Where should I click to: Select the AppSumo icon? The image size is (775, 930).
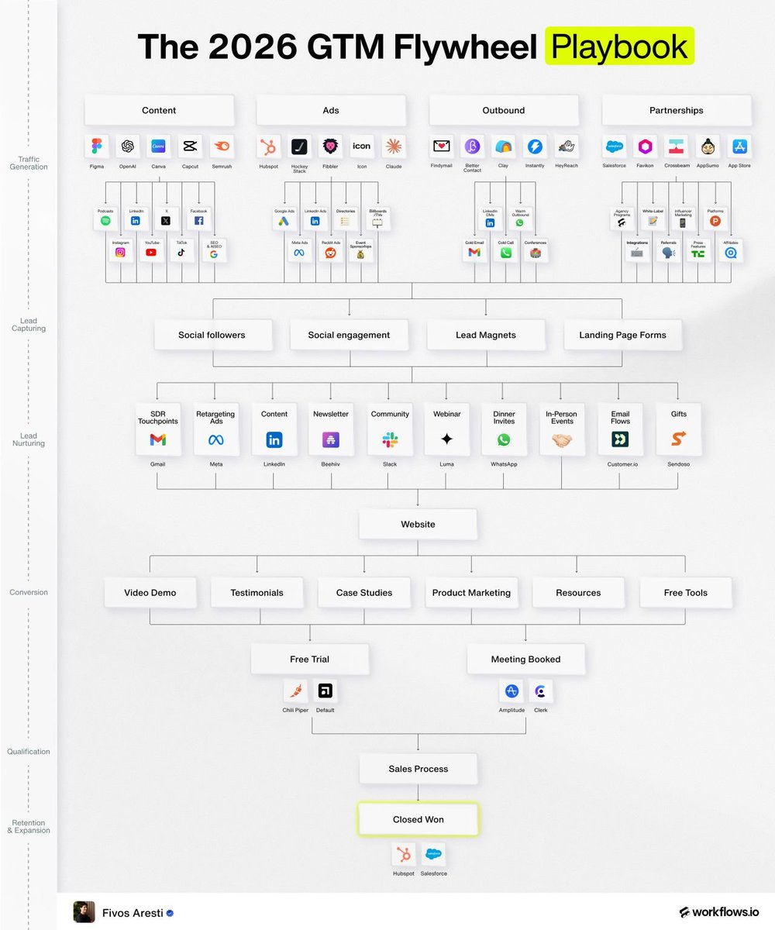[708, 146]
